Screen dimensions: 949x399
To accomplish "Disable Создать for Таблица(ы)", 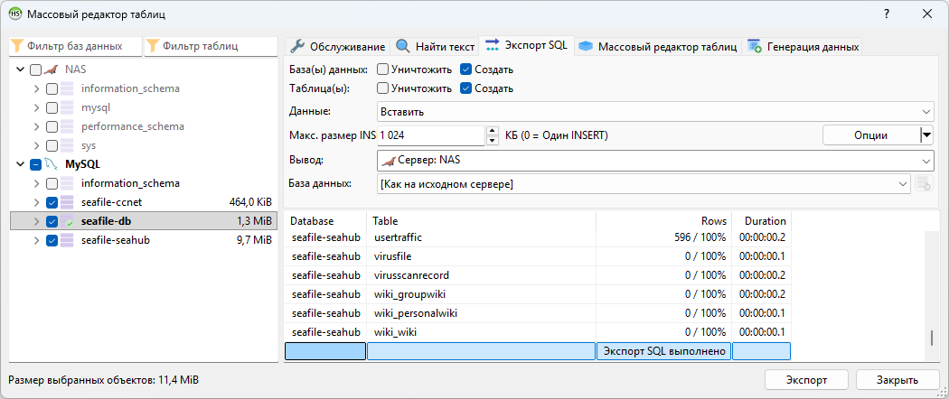I will pyautogui.click(x=465, y=88).
